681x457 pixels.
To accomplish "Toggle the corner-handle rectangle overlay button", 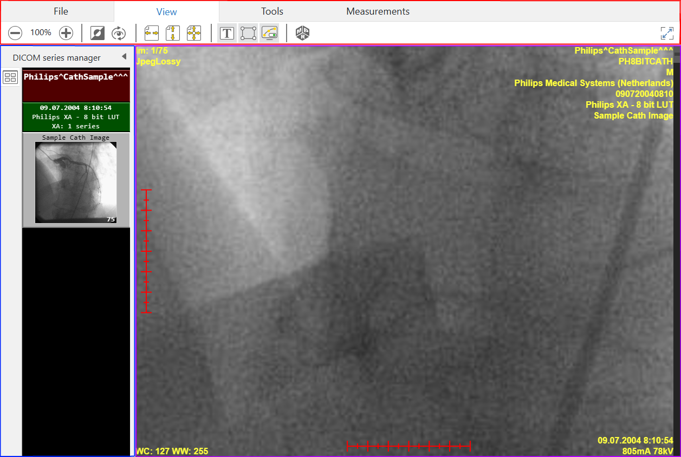I will [248, 33].
